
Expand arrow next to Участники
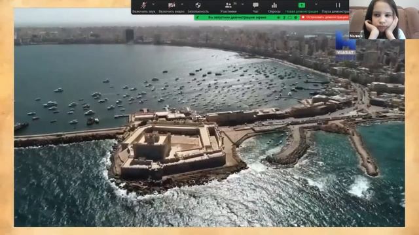pyautogui.click(x=243, y=5)
